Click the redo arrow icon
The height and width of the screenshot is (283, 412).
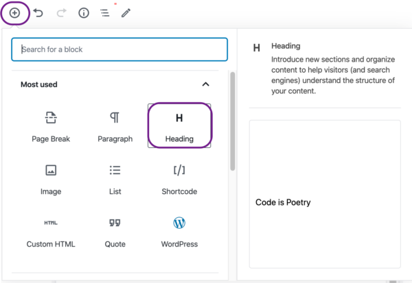pyautogui.click(x=62, y=12)
